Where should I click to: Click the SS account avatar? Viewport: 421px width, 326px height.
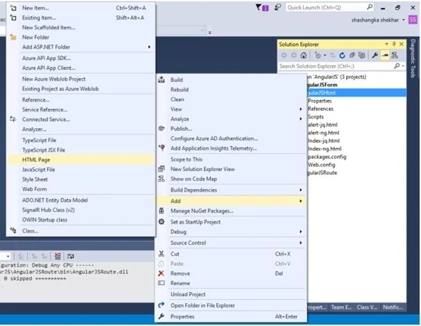413,19
